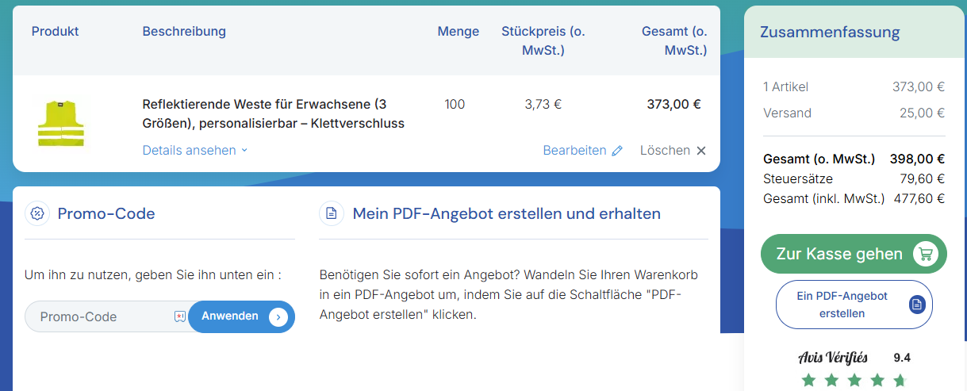Click the percent badge icon beside Promo-Code heading
Image resolution: width=967 pixels, height=391 pixels.
coord(37,213)
